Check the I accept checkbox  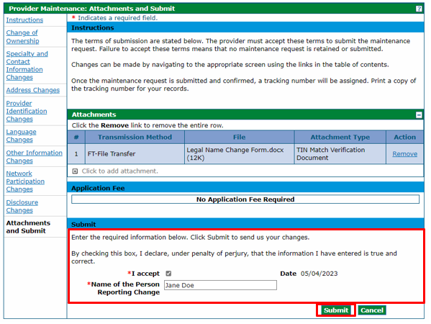point(168,274)
